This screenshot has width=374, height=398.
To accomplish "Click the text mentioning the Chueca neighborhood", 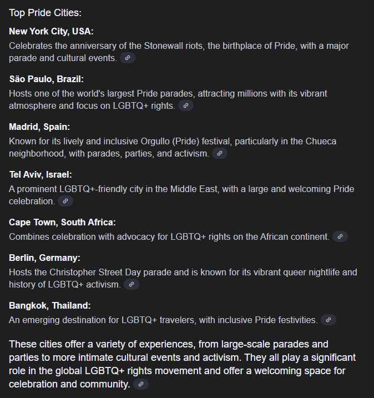I will [173, 147].
